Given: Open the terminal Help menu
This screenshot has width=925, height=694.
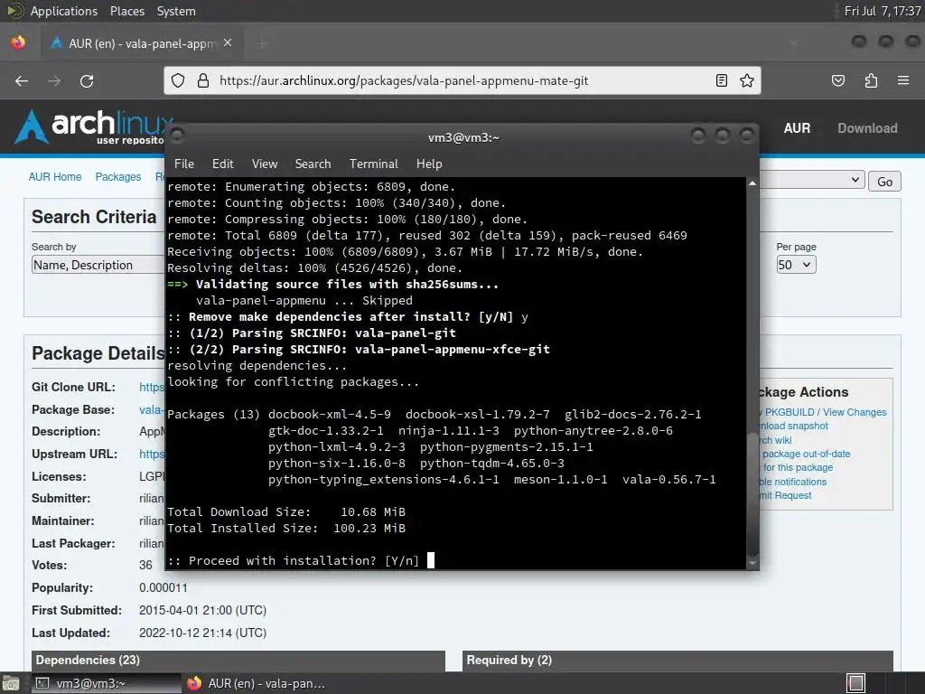Looking at the screenshot, I should pos(429,164).
